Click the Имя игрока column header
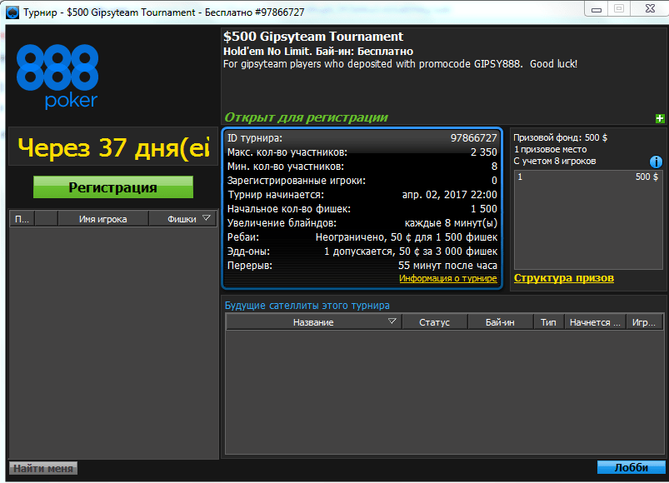Image resolution: width=669 pixels, height=483 pixels. pyautogui.click(x=102, y=219)
